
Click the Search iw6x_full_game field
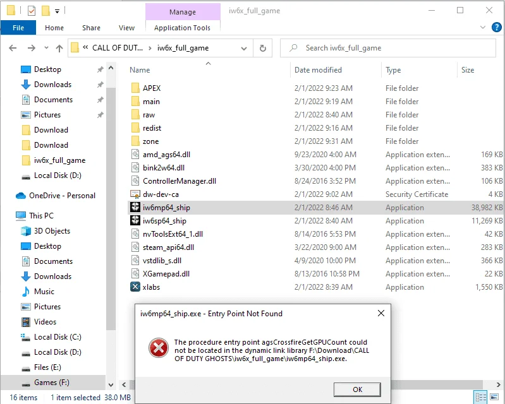point(388,48)
